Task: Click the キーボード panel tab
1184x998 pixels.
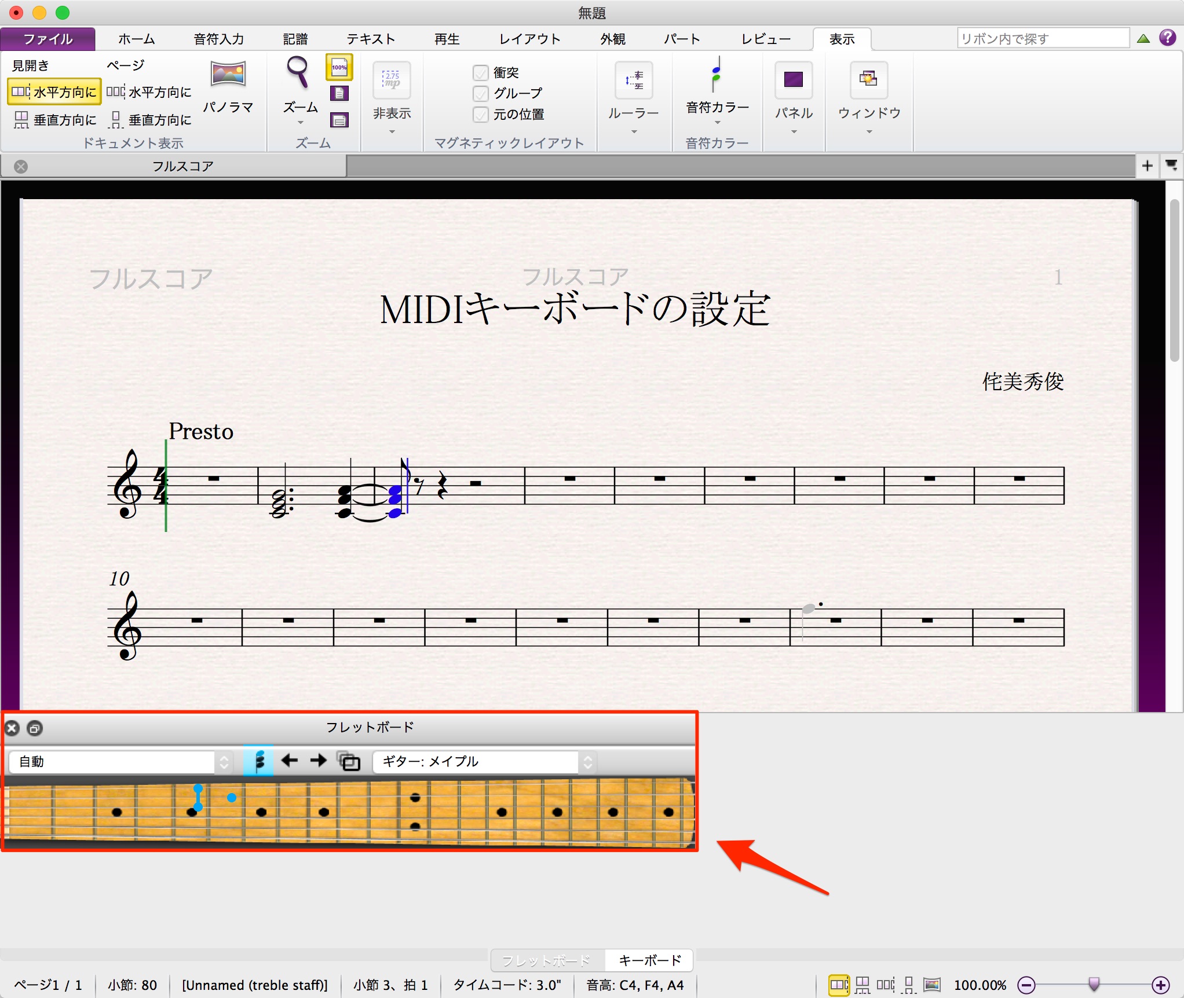Action: (x=649, y=960)
